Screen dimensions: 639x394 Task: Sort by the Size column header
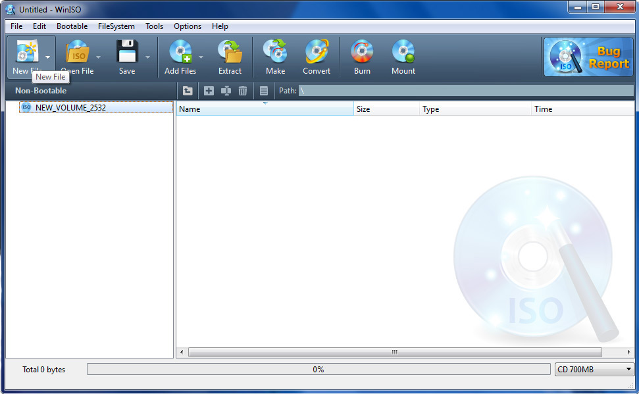pos(386,109)
